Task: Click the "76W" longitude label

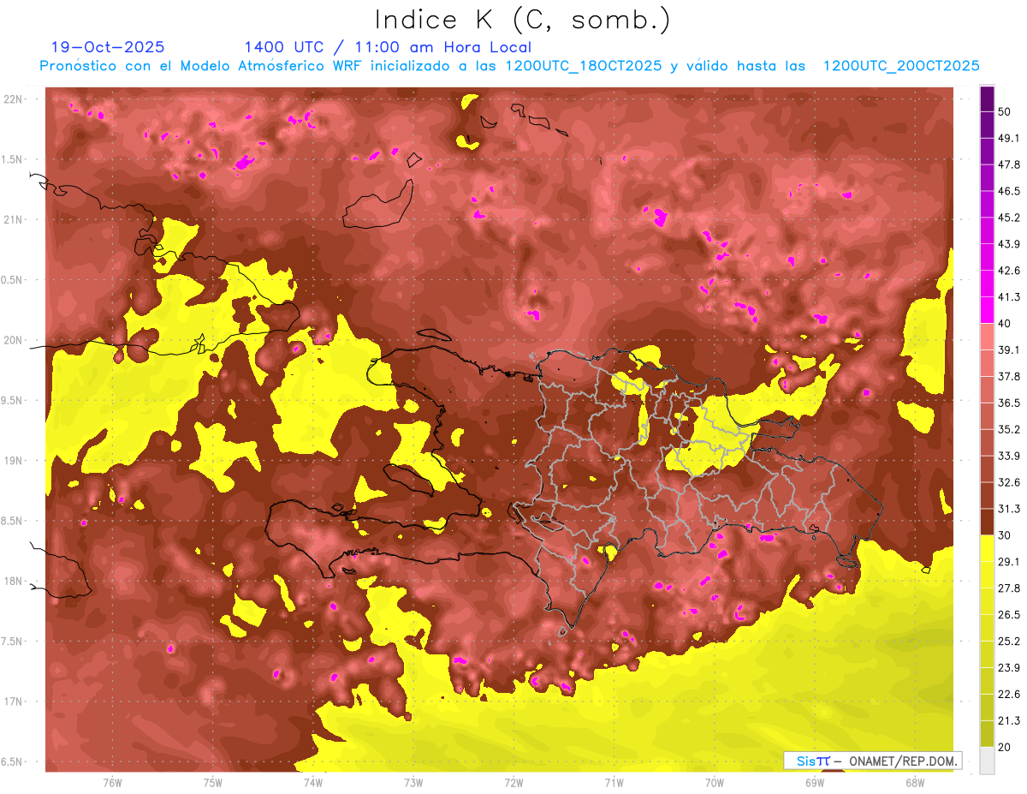Action: (113, 782)
